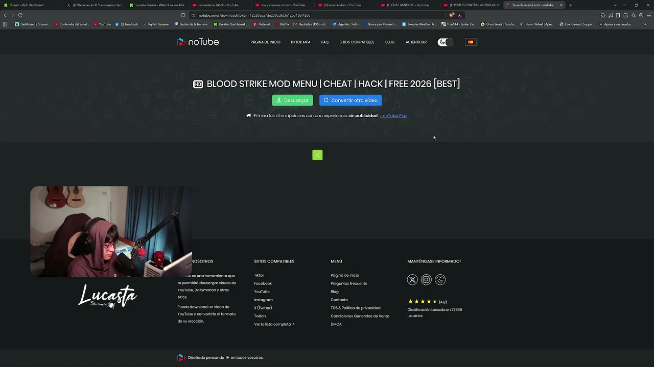The width and height of the screenshot is (654, 367).
Task: Open the Brave Shields lion icon
Action: (x=452, y=15)
